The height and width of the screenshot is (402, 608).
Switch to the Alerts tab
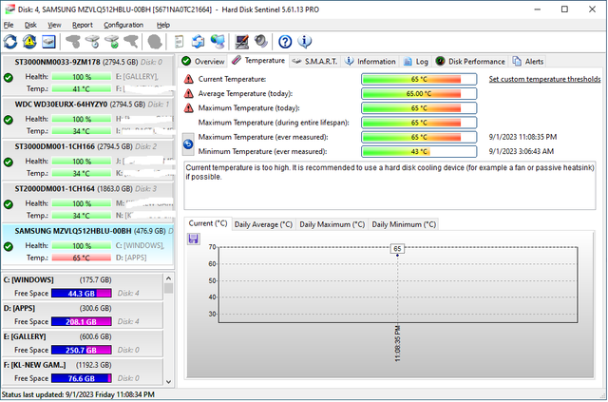pos(528,62)
